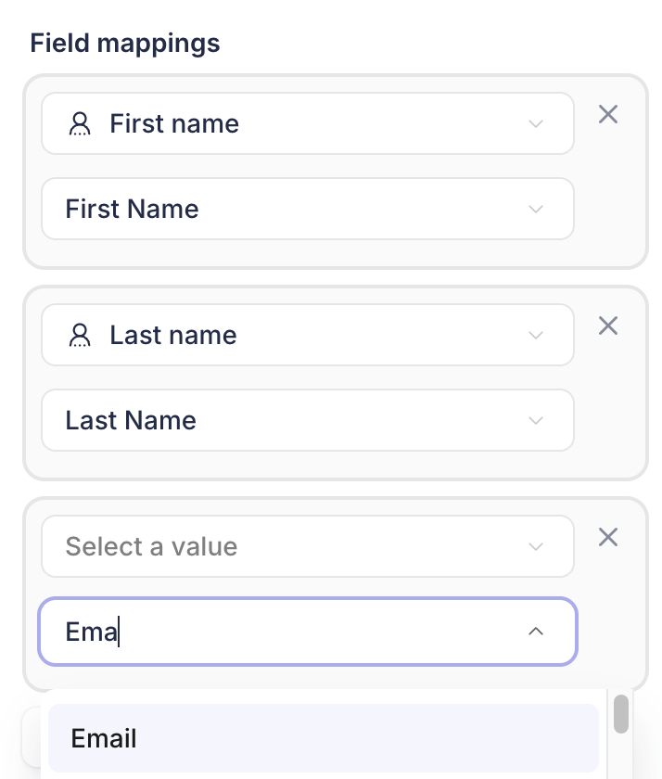The image size is (662, 779).
Task: Choose the 'Email' option from the list
Action: point(324,738)
